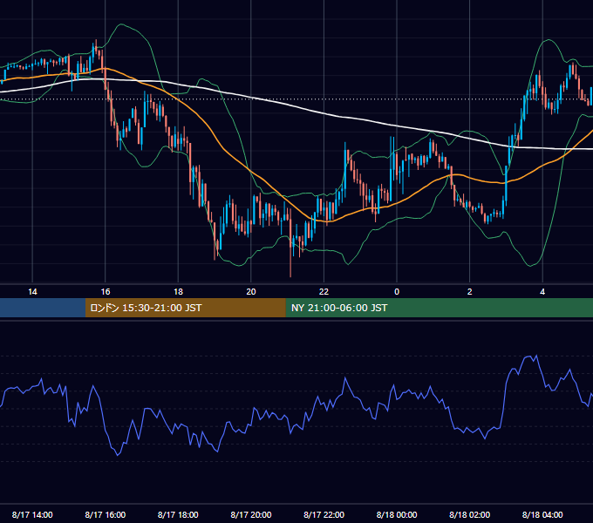593x523 pixels.
Task: Click the London session bar 15:30-21:00 JST
Action: point(185,308)
